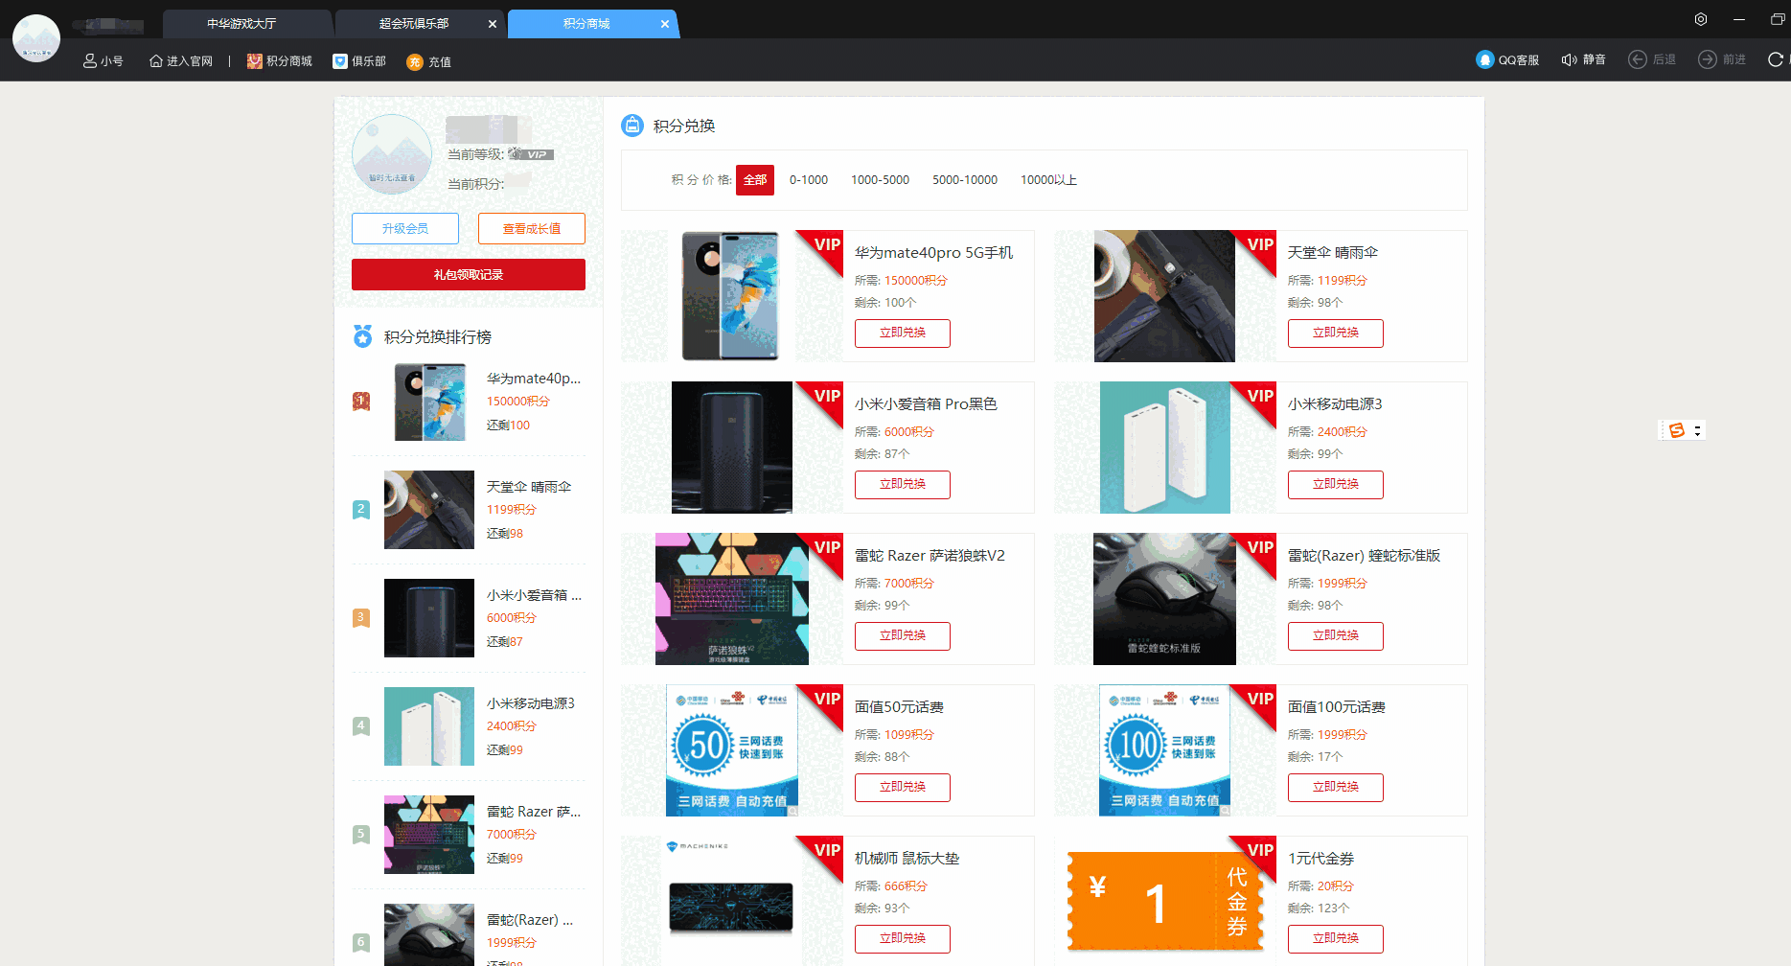Open the 天堂伞 umbrella image in the product grid

click(x=1164, y=296)
